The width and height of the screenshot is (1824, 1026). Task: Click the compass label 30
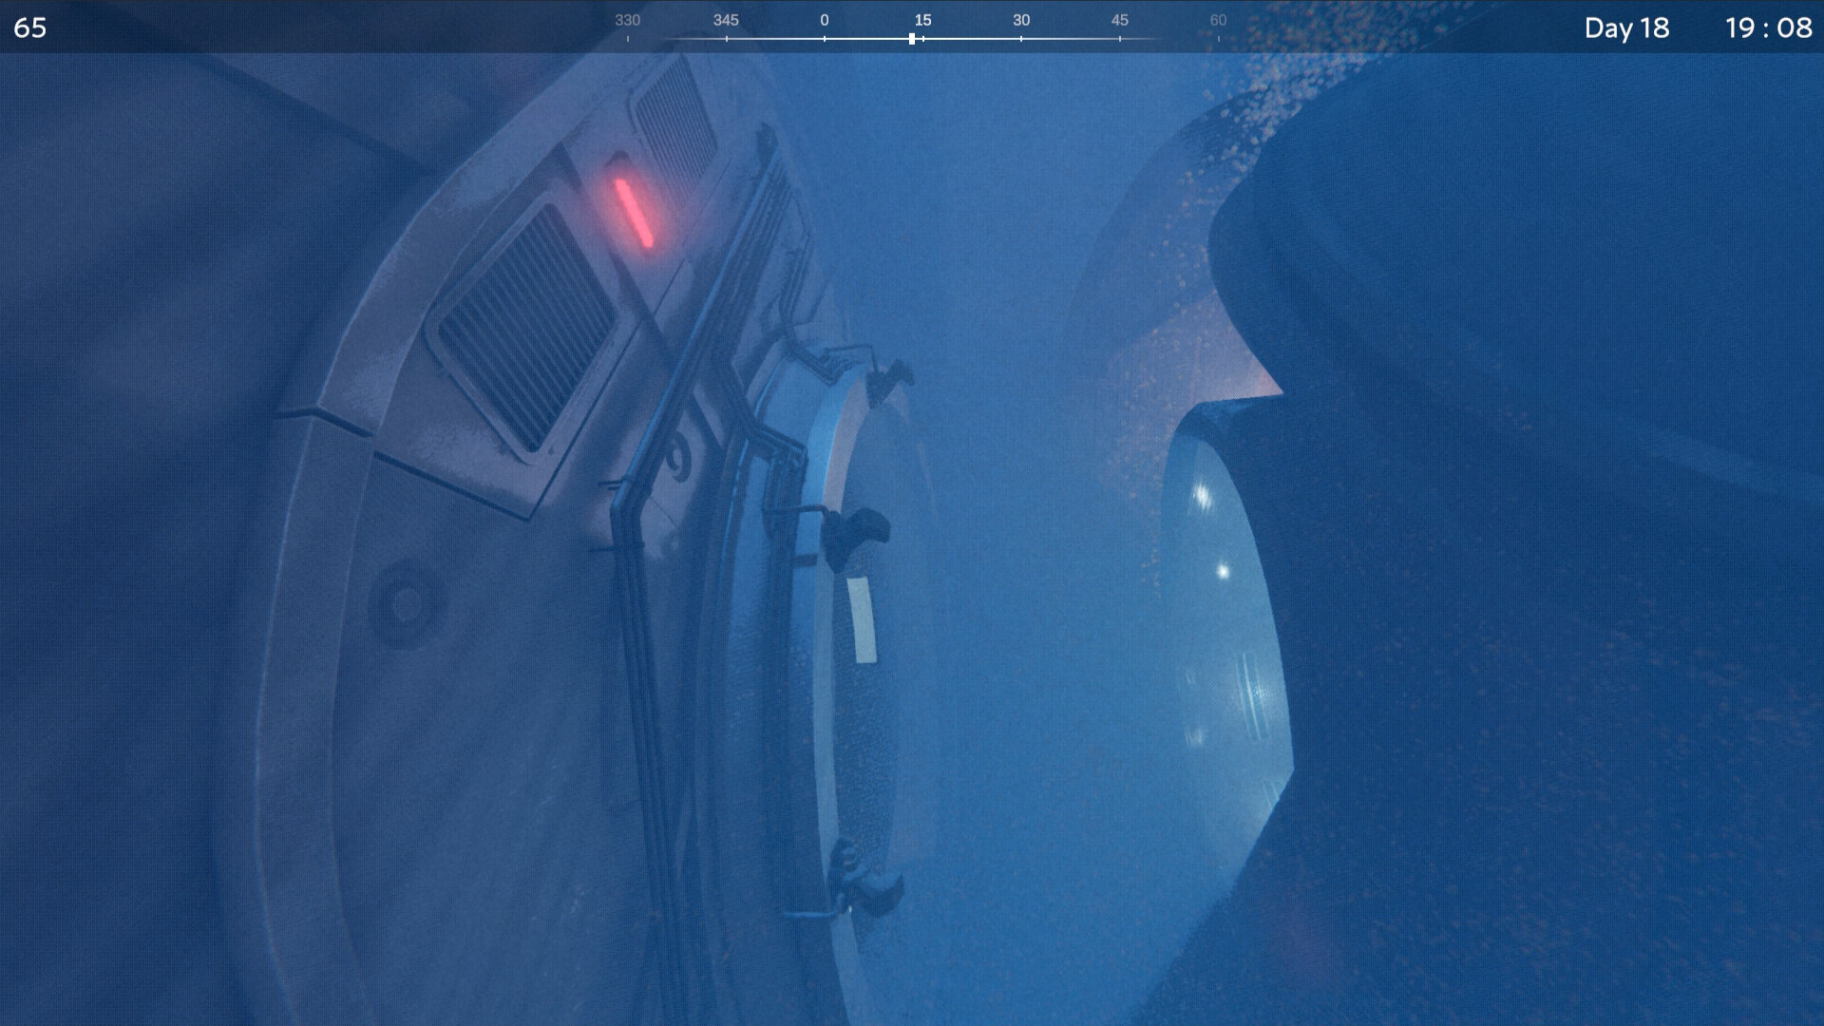[1021, 20]
